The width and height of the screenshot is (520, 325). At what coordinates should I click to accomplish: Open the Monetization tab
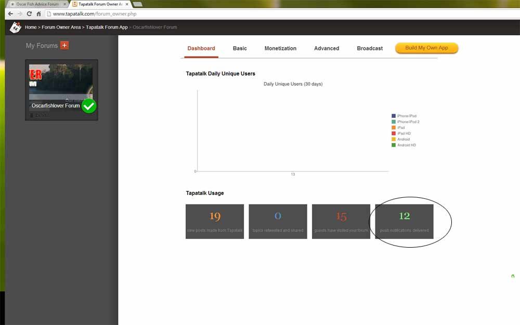click(281, 48)
